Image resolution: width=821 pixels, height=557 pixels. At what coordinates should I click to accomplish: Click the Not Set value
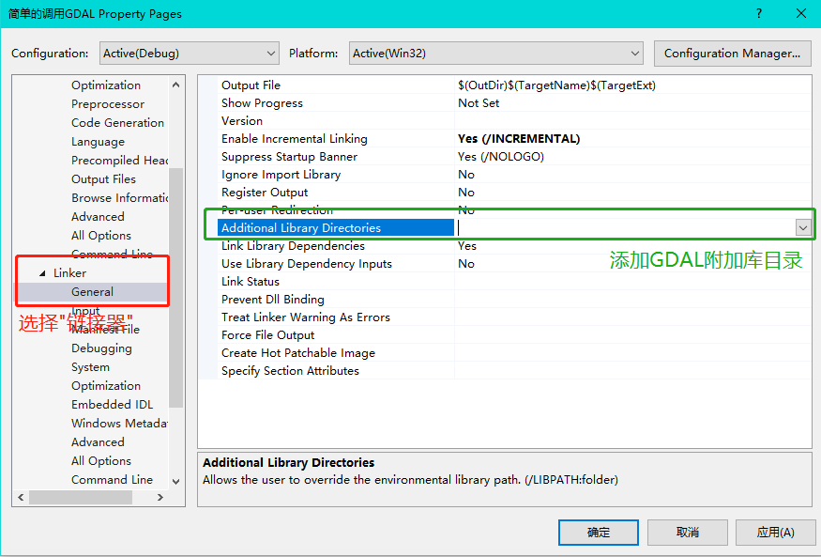[x=479, y=103]
